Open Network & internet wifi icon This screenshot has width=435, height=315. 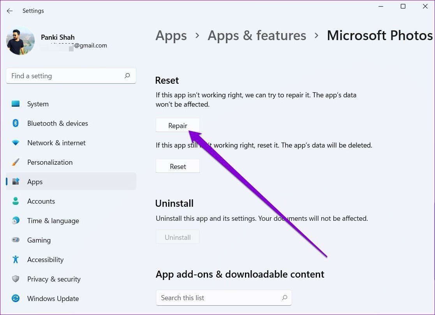pyautogui.click(x=16, y=143)
